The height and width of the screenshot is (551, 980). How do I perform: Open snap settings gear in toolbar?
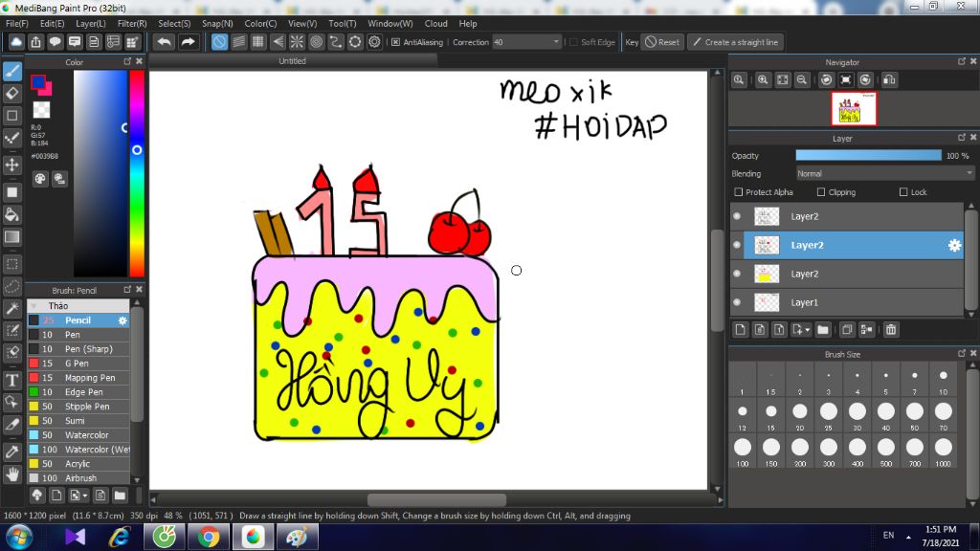point(374,42)
